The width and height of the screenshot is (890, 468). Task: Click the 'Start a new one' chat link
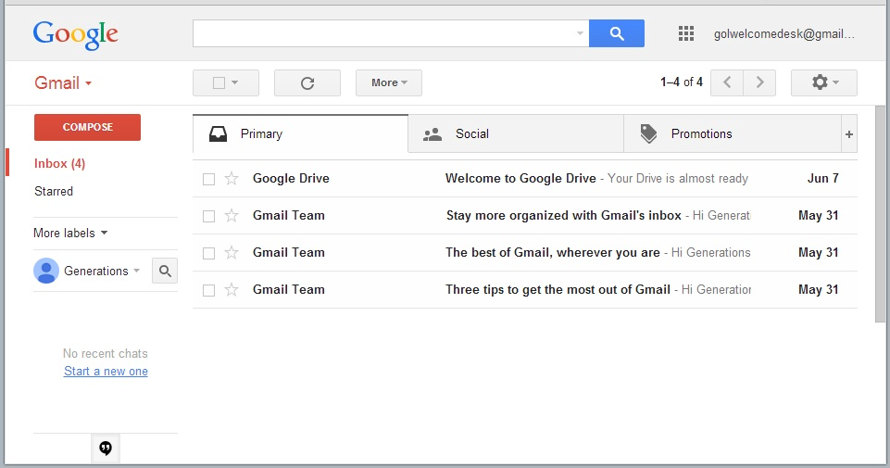pos(106,372)
